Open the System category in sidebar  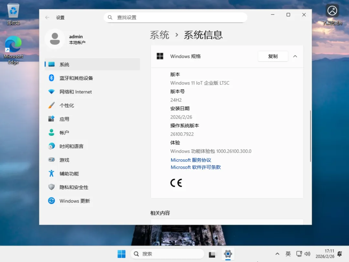click(92, 64)
